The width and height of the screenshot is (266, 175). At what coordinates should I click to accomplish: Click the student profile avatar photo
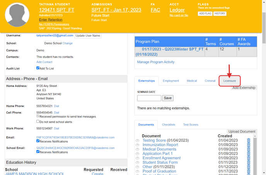coord(17,15)
